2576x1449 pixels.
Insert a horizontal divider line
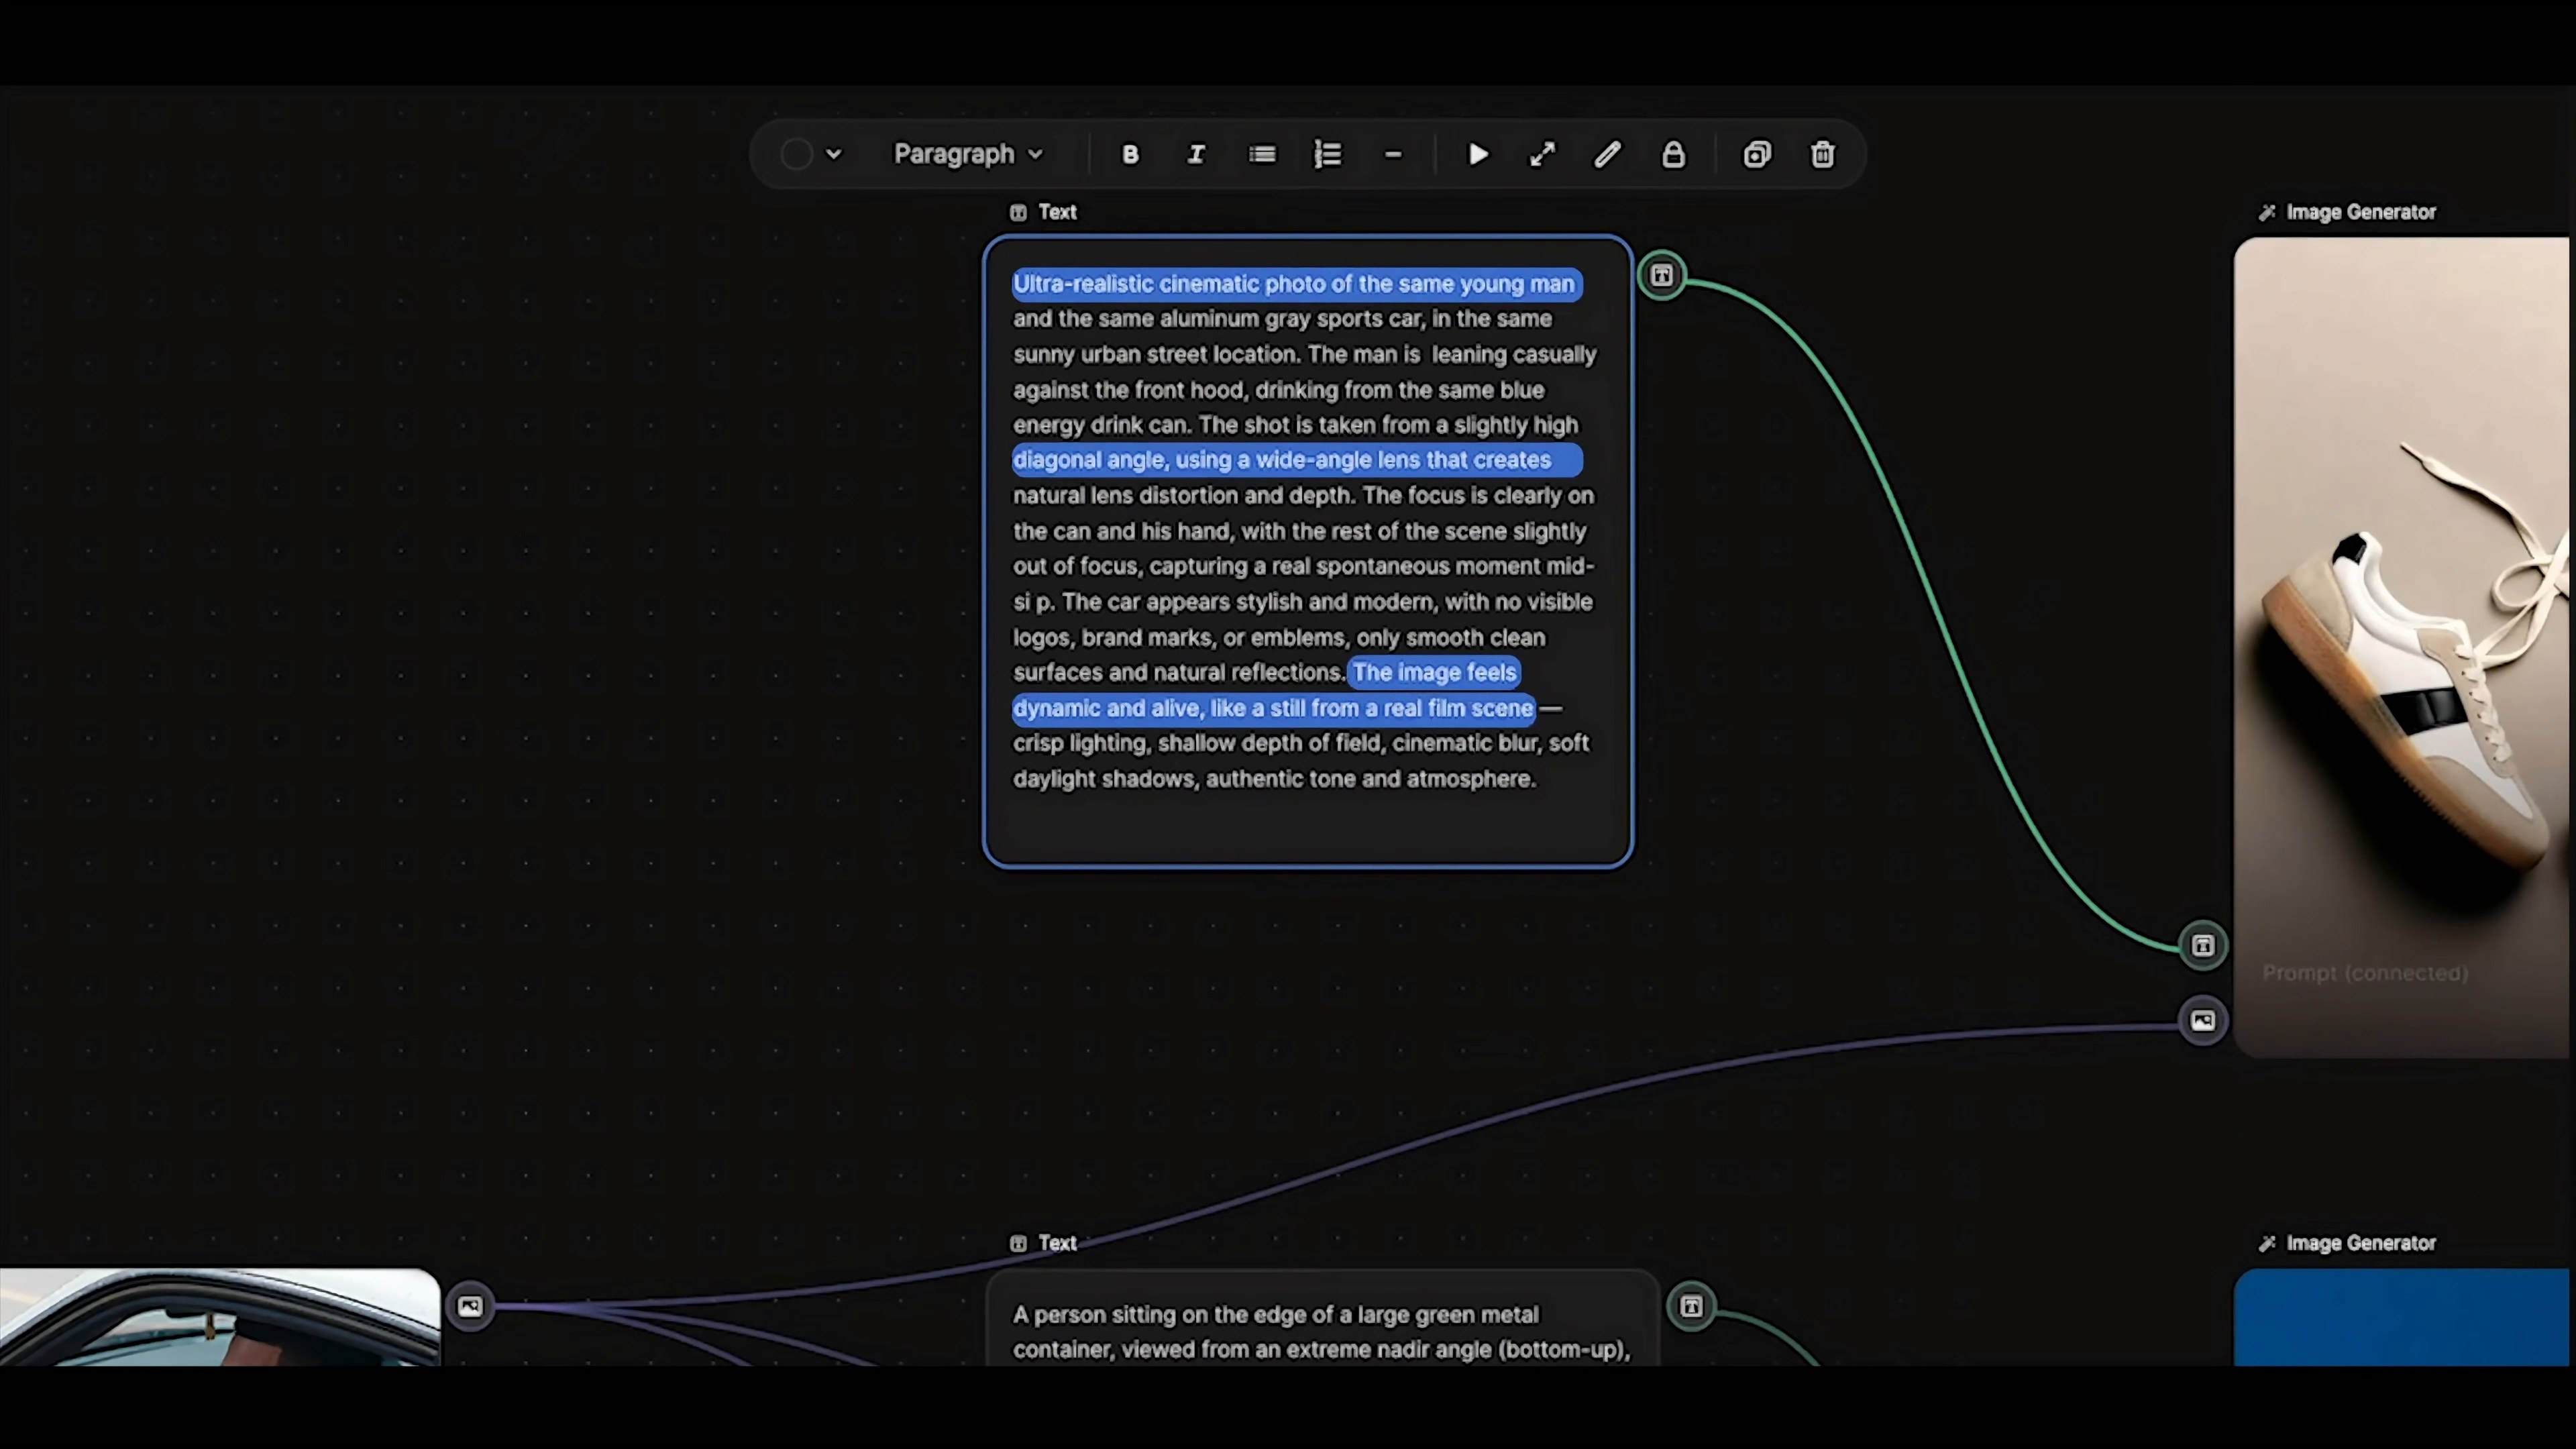[1393, 154]
